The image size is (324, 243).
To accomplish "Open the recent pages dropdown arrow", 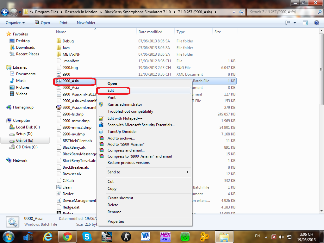I will [20, 12].
